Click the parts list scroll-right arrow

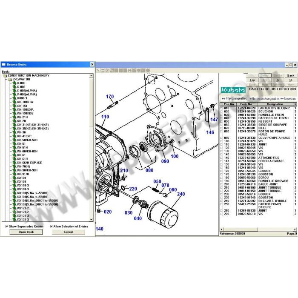tap(295, 229)
